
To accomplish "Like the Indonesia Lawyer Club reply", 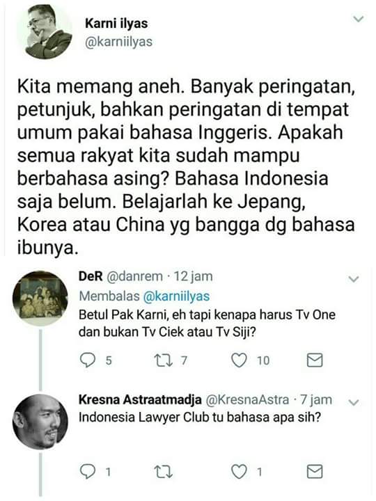I will click(x=239, y=472).
